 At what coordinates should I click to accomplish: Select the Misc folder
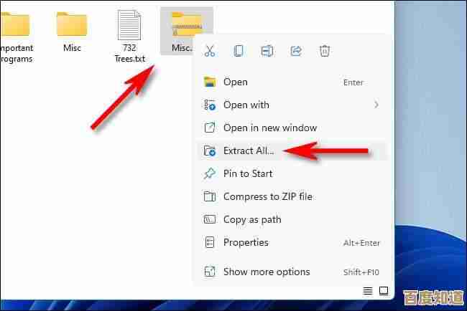72,32
